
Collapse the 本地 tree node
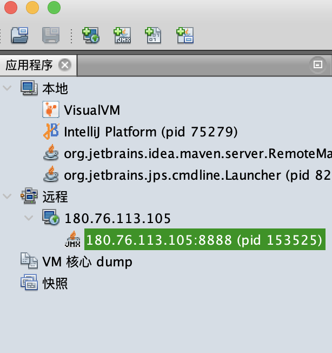pos(7,88)
